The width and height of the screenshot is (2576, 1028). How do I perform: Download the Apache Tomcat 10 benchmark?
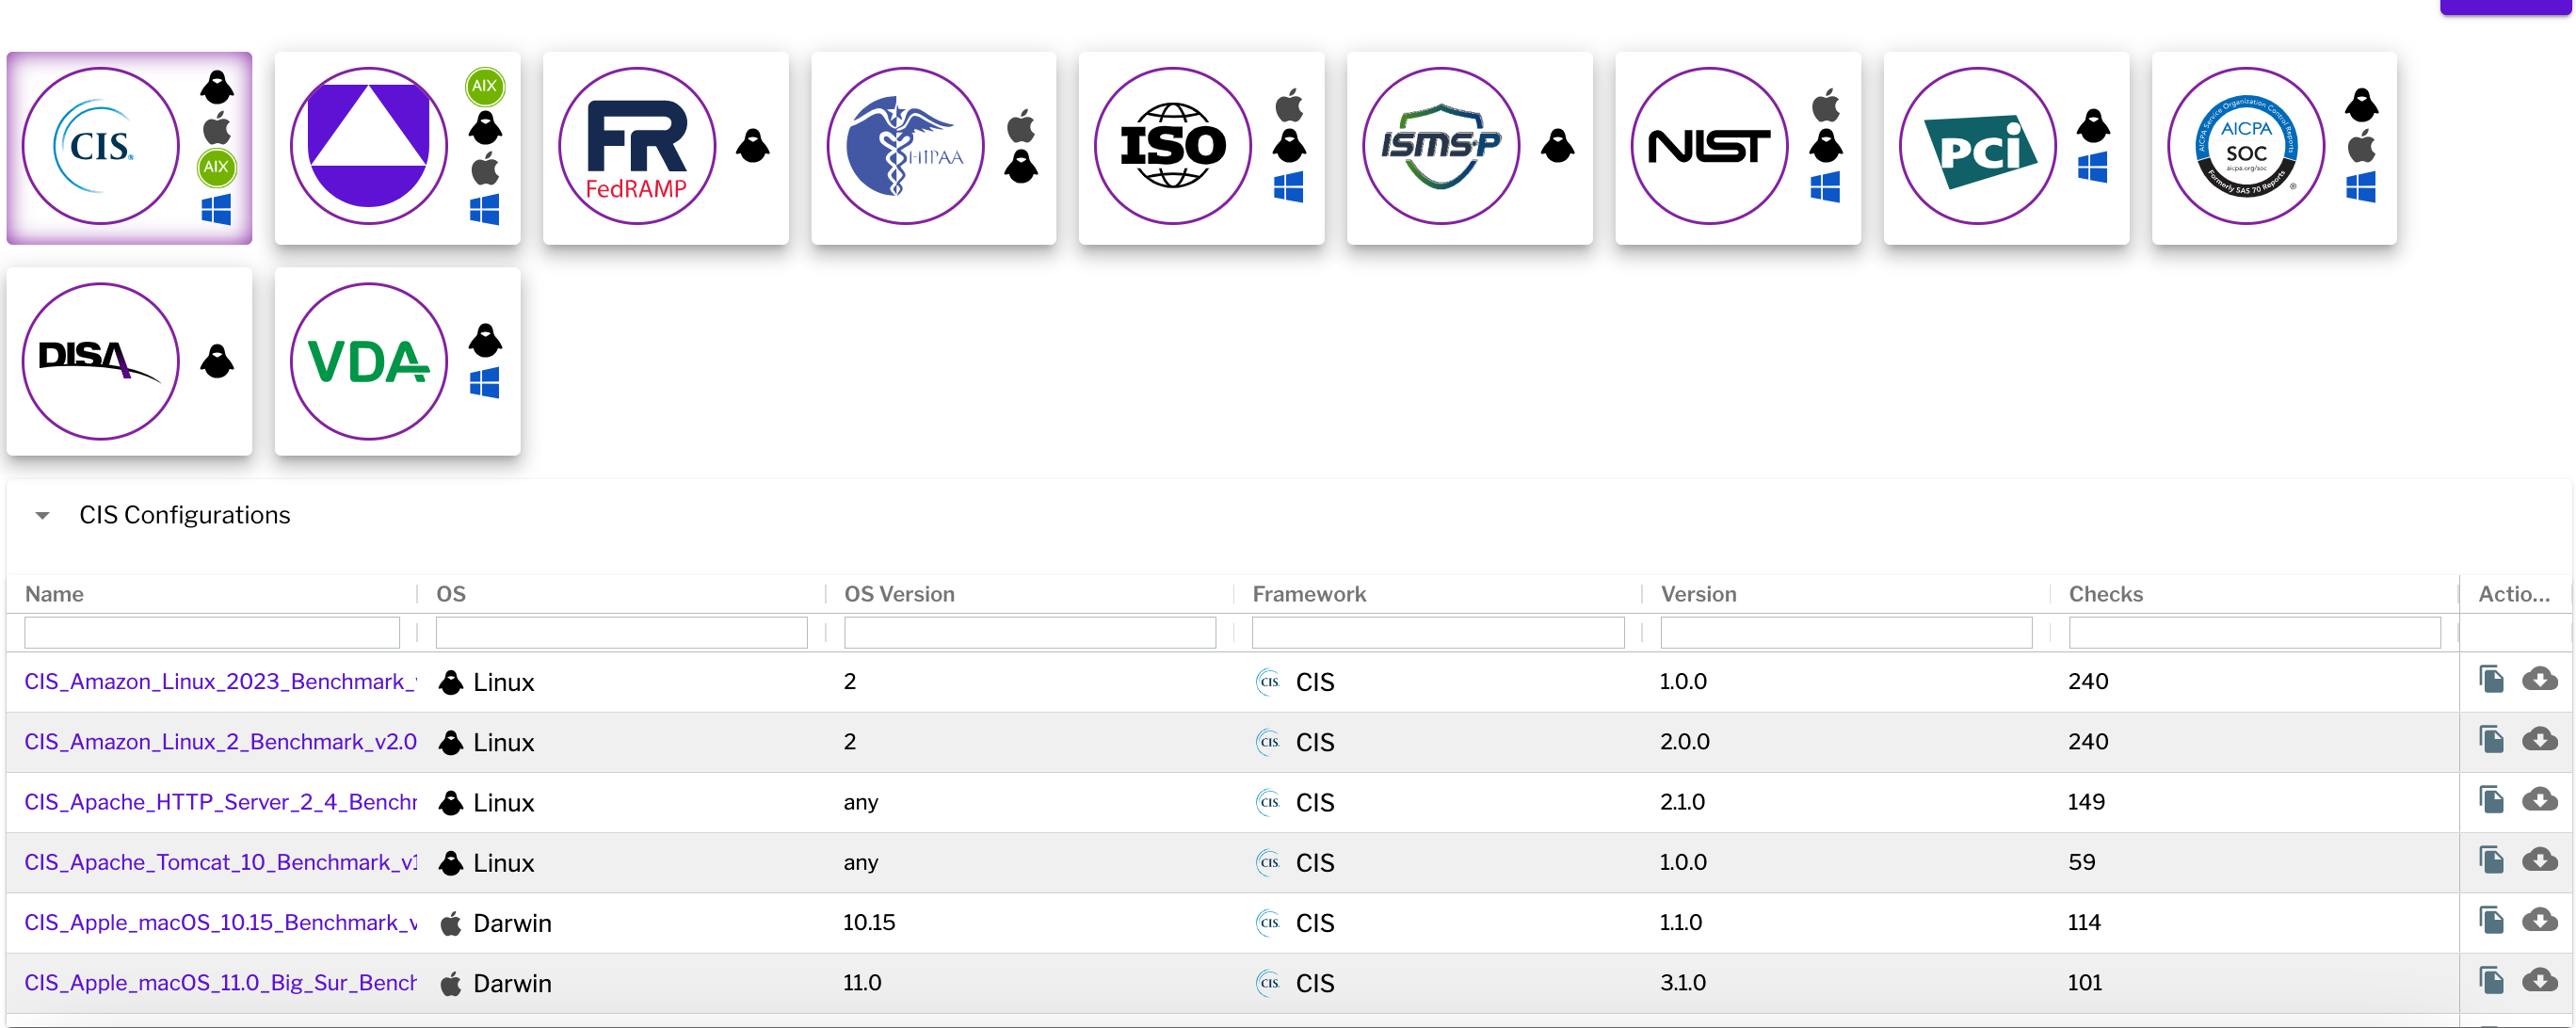2539,859
